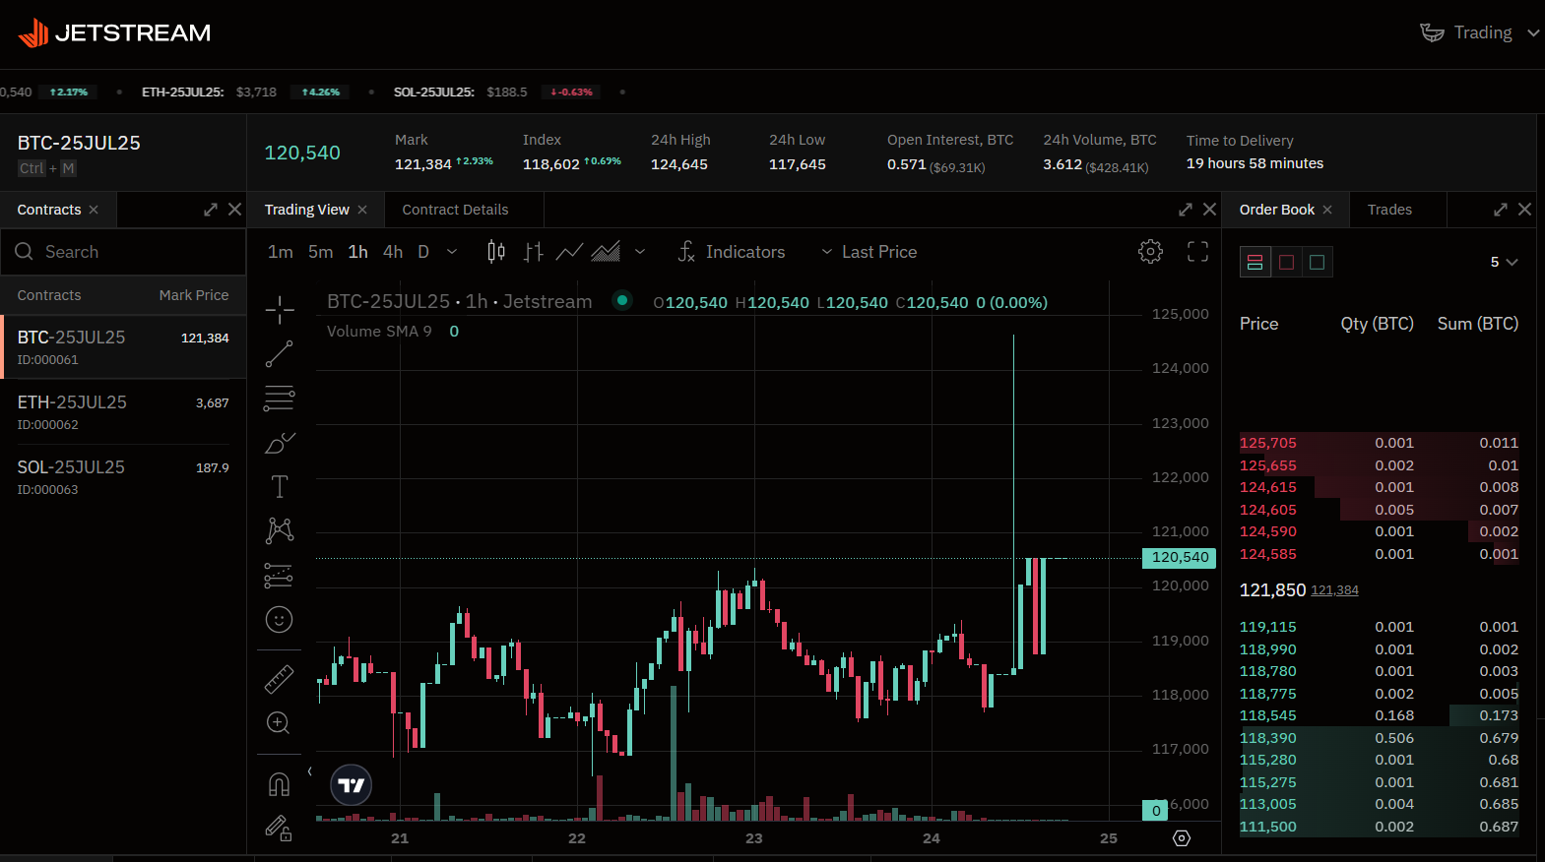Image resolution: width=1545 pixels, height=862 pixels.
Task: Open the Indicators menu
Action: pyautogui.click(x=732, y=252)
